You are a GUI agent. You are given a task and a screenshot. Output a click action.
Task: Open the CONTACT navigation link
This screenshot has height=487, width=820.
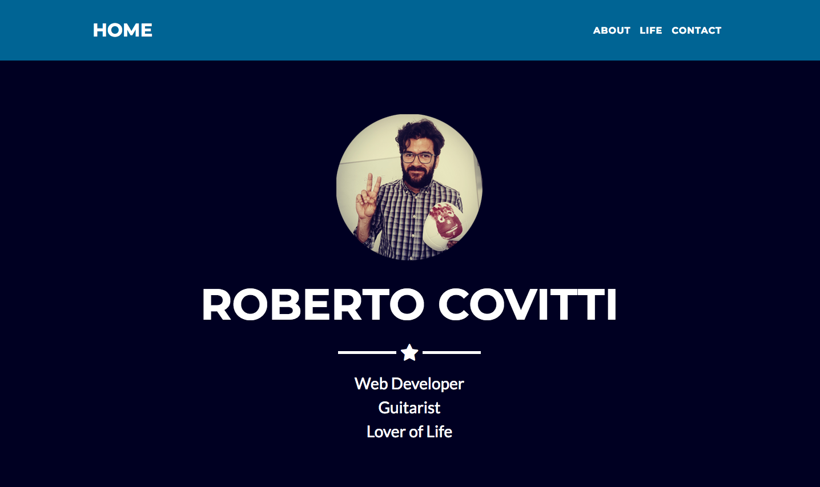(x=696, y=30)
